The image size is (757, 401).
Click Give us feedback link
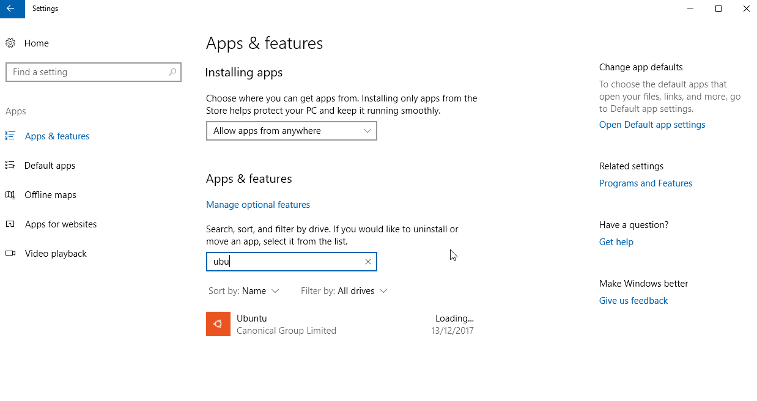pyautogui.click(x=633, y=301)
